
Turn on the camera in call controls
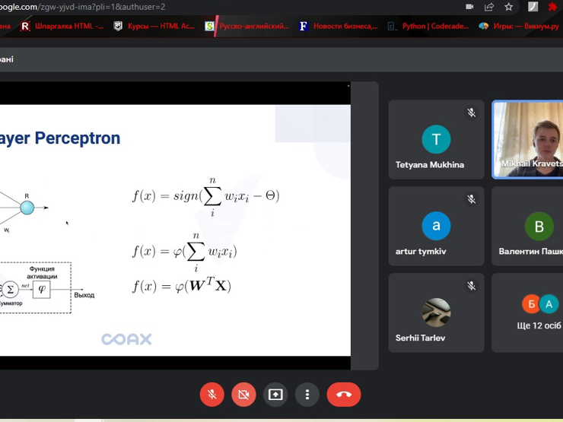pos(243,395)
